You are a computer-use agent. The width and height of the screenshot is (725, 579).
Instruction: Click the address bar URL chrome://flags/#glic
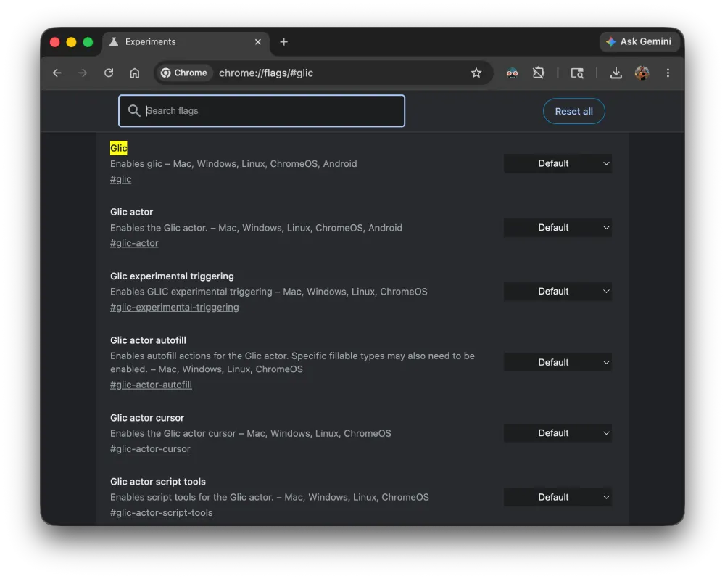266,73
